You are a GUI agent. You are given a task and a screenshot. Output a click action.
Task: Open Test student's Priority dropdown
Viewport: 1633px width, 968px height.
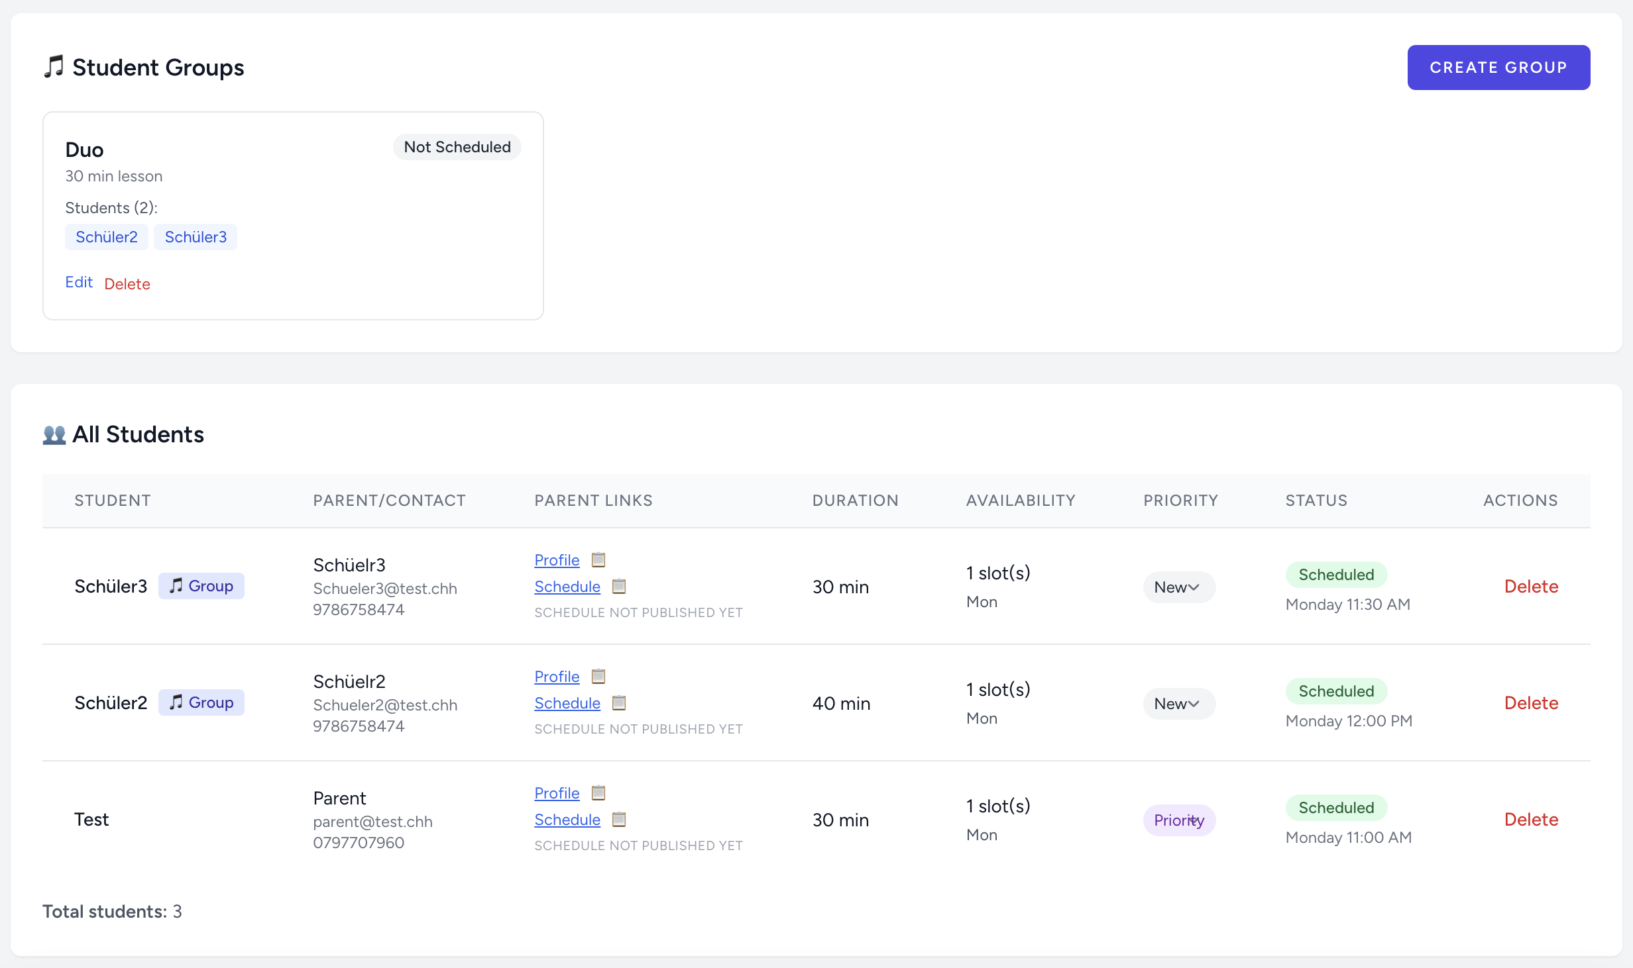[x=1178, y=820]
